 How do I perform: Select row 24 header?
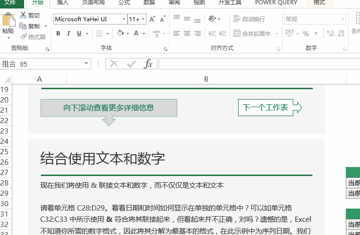coord(5,141)
